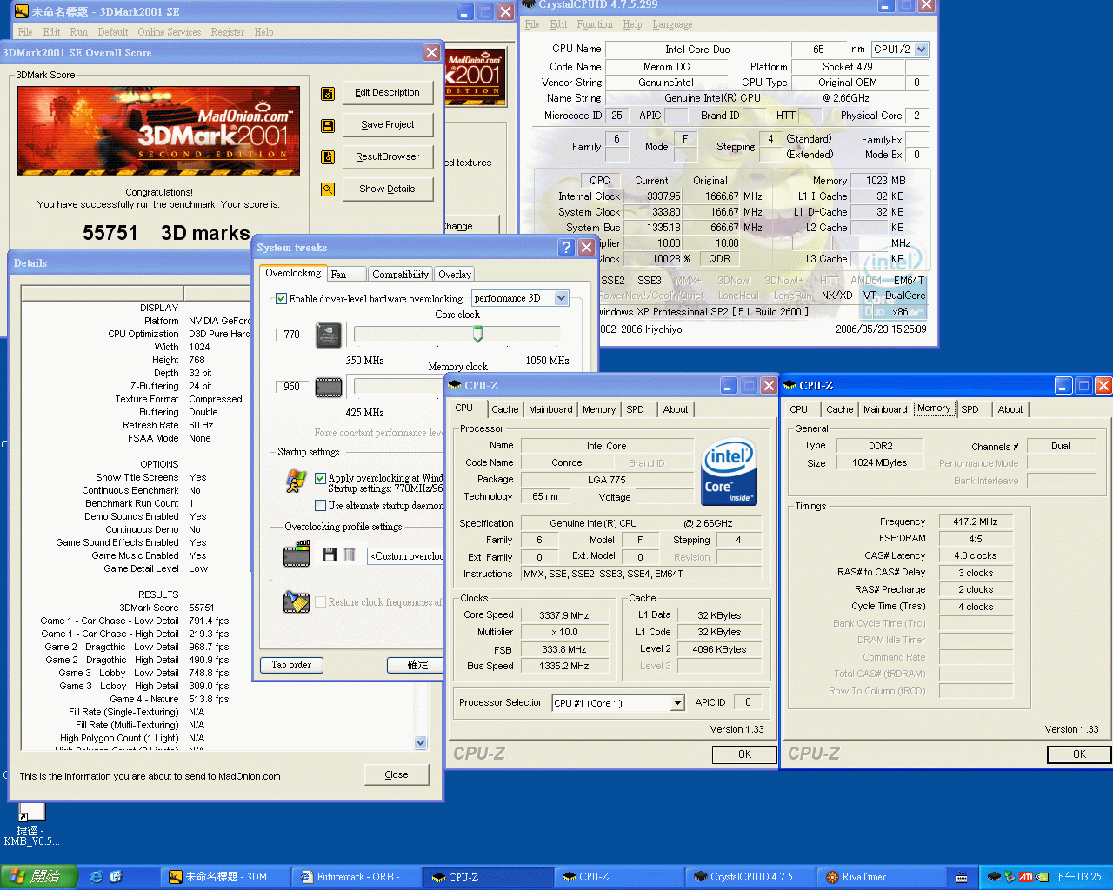Toggle Enable driver-level hardware overclocking
Viewport: 1113px width, 890px height.
282,298
